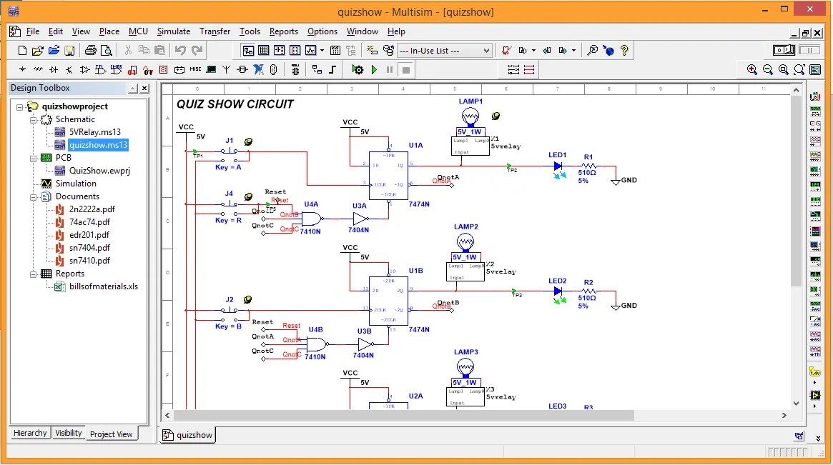Switch to the Visibility tab
This screenshot has height=465, width=833.
pyautogui.click(x=68, y=433)
